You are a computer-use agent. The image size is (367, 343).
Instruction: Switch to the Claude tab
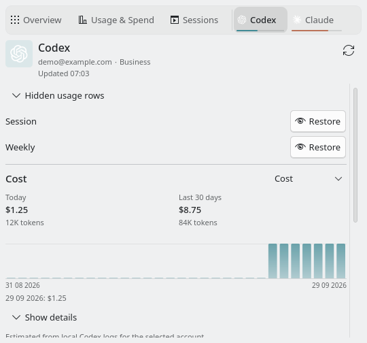[x=317, y=20]
